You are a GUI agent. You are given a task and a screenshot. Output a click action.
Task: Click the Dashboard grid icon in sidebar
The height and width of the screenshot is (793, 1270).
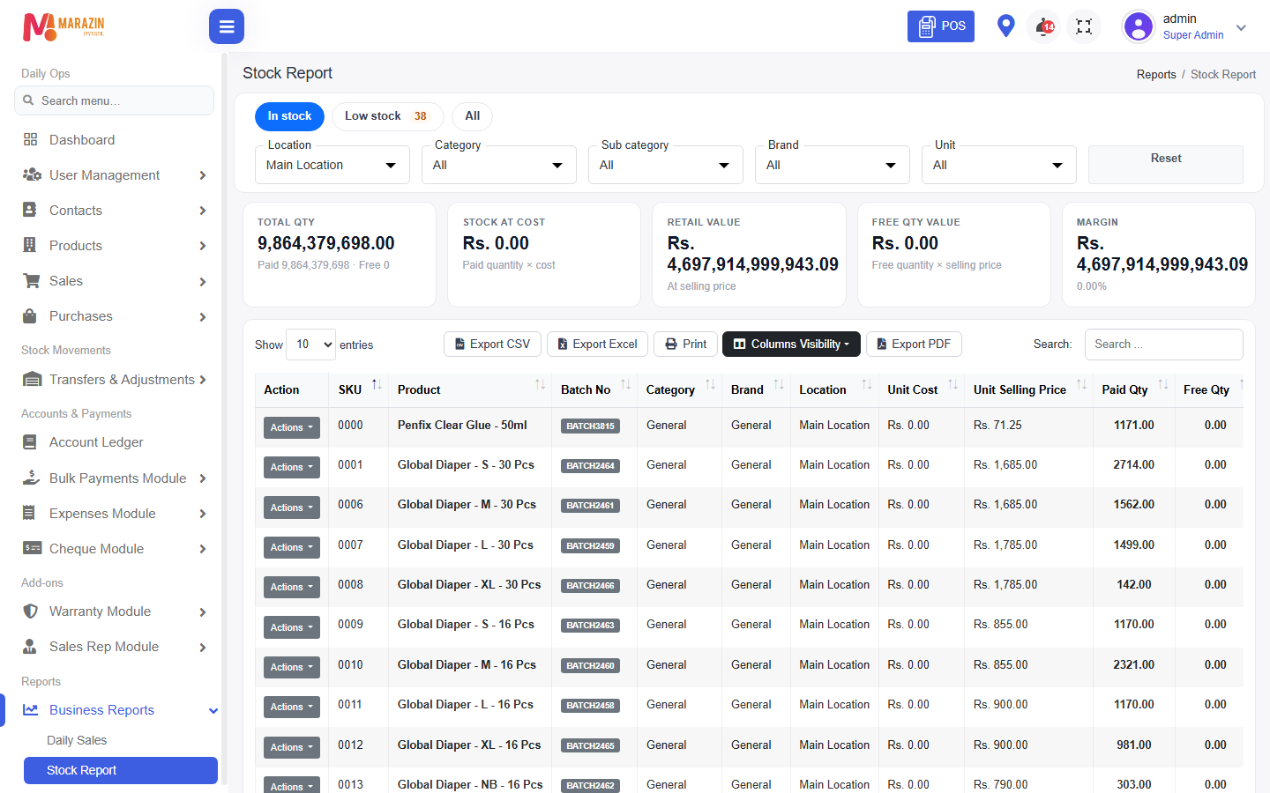pyautogui.click(x=31, y=139)
